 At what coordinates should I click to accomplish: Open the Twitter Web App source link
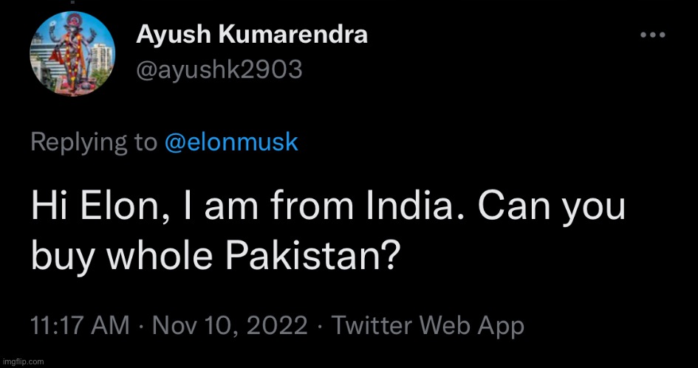(428, 325)
